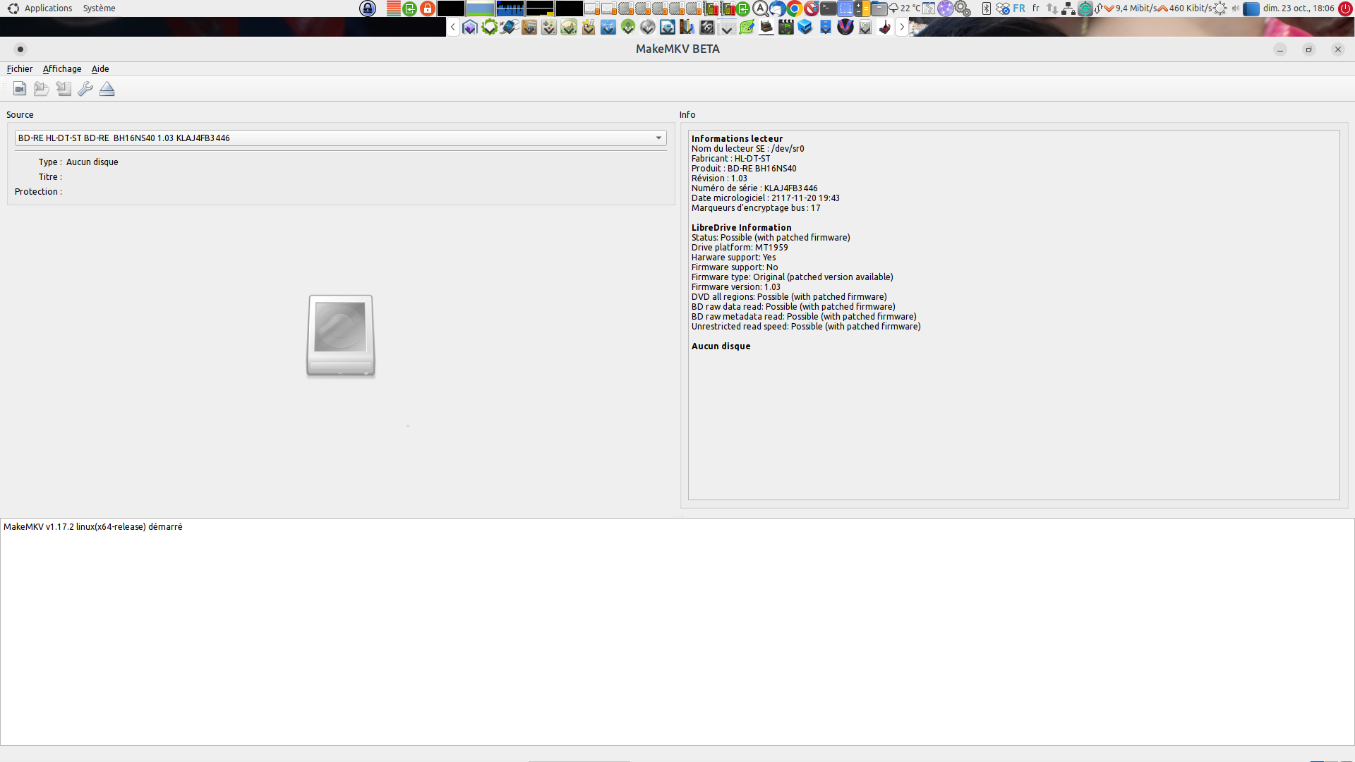
Task: Open the terminal launcher in top panel
Action: point(828,8)
